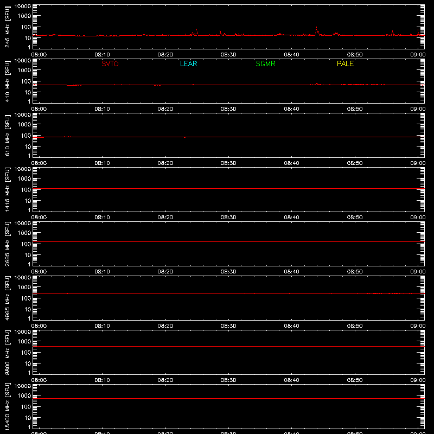This screenshot has height=434, width=434.
Task: Click 08:40 tick label below 610 MHz panel
Action: pyautogui.click(x=291, y=163)
